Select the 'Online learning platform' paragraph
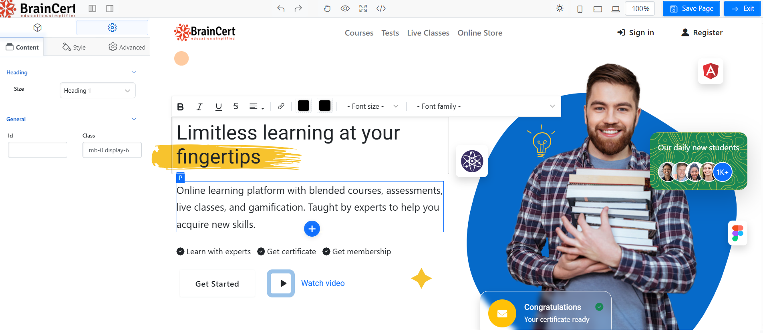Viewport: 763px width, 333px height. coord(310,207)
